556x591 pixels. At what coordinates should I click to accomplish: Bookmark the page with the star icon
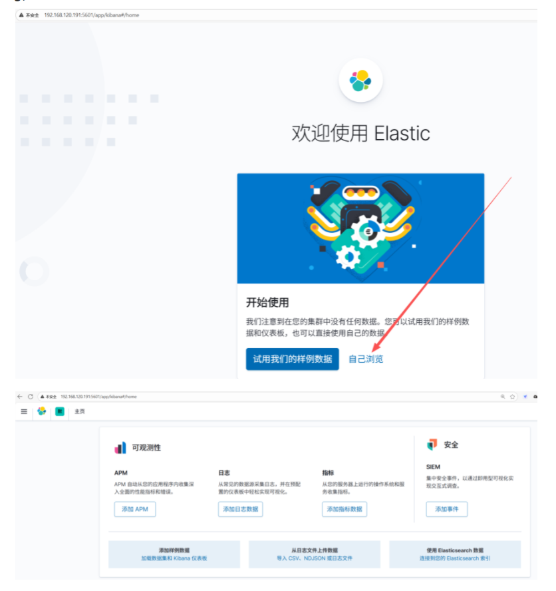512,397
